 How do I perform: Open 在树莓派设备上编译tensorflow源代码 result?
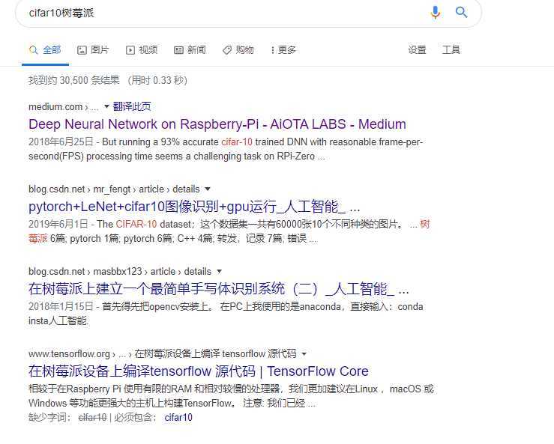point(199,371)
